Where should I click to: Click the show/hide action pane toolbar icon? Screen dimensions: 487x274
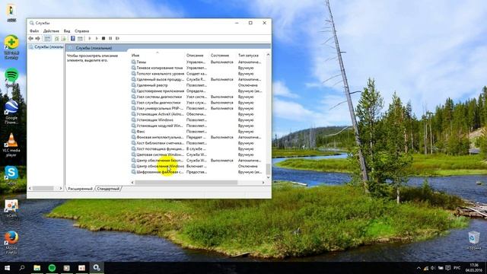click(x=80, y=39)
